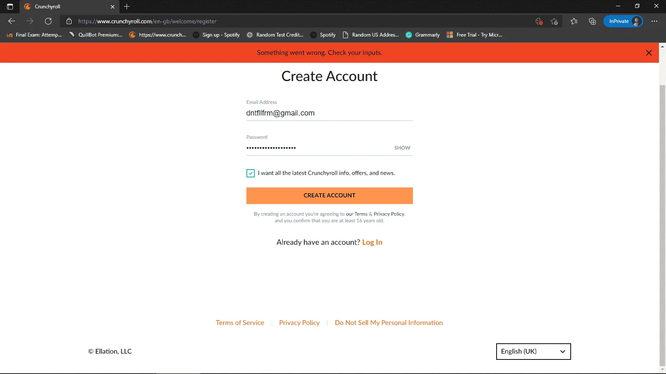Go back to the previous page
The width and height of the screenshot is (666, 374).
coord(12,21)
